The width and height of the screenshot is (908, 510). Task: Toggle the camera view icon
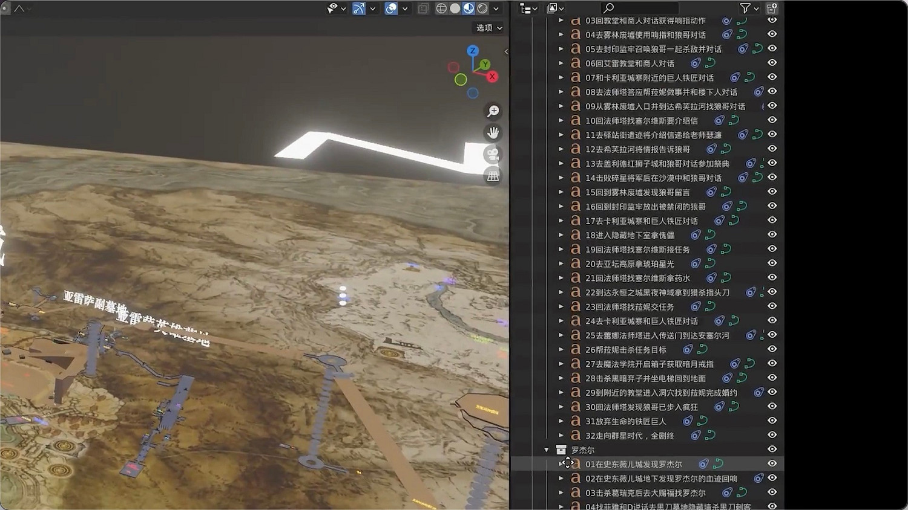click(493, 155)
